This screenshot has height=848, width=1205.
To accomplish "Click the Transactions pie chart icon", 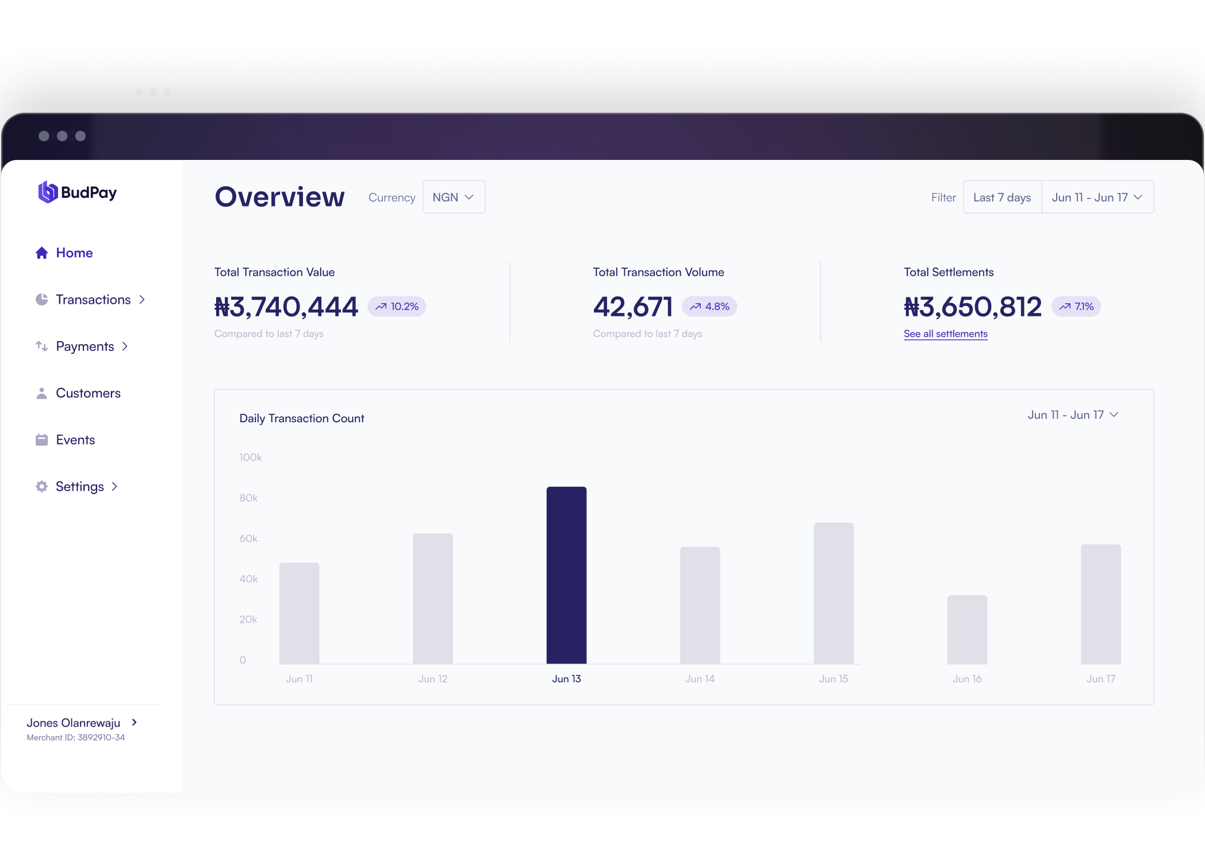I will coord(41,300).
